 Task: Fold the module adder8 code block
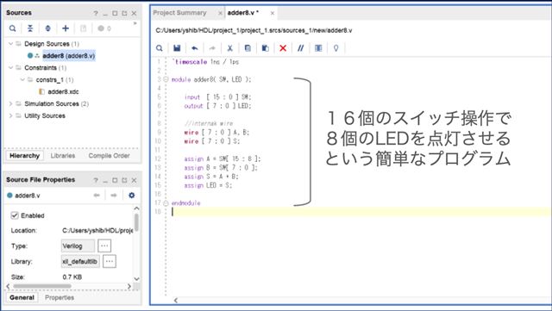166,79
